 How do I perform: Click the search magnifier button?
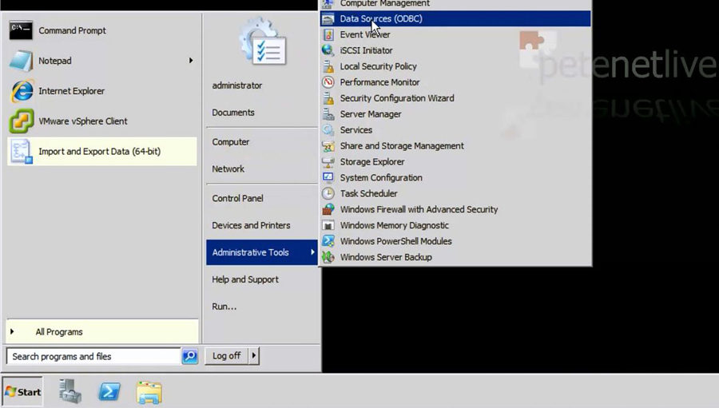[x=190, y=356]
